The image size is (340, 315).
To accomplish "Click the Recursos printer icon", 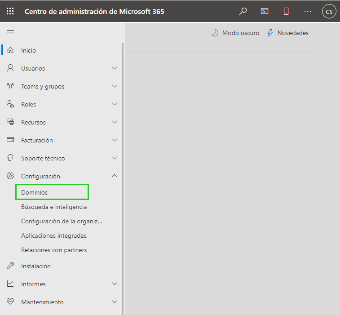I will click(10, 122).
